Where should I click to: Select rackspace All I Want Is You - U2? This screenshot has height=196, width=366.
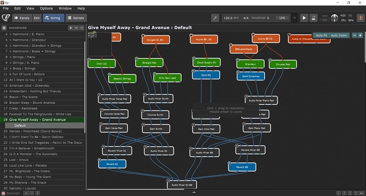click(42, 79)
